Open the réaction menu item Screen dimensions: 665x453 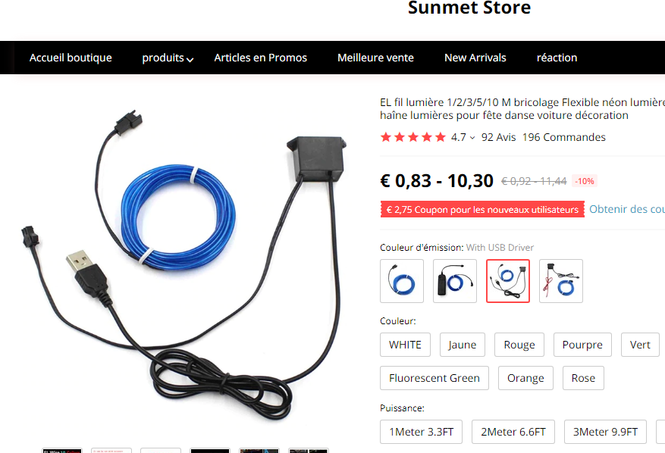pyautogui.click(x=557, y=58)
